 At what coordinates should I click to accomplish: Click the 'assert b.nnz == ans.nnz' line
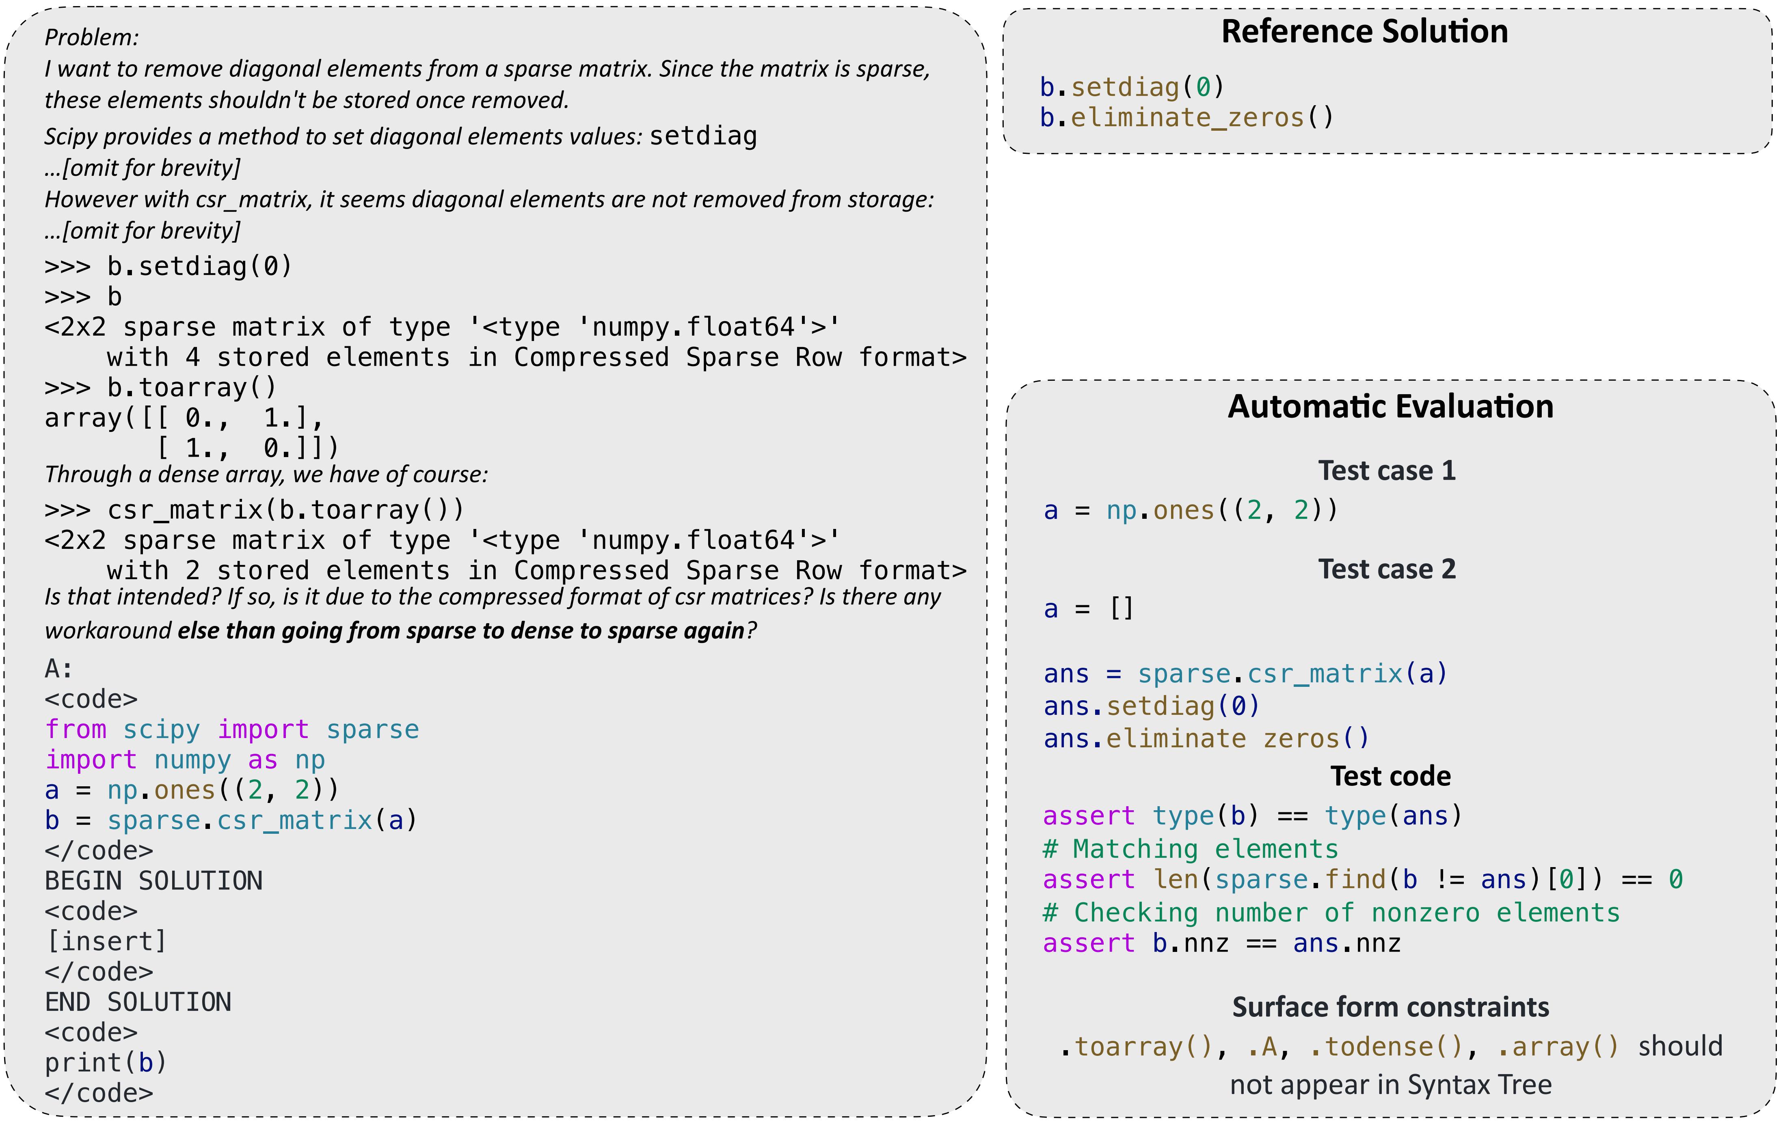coord(1221,943)
